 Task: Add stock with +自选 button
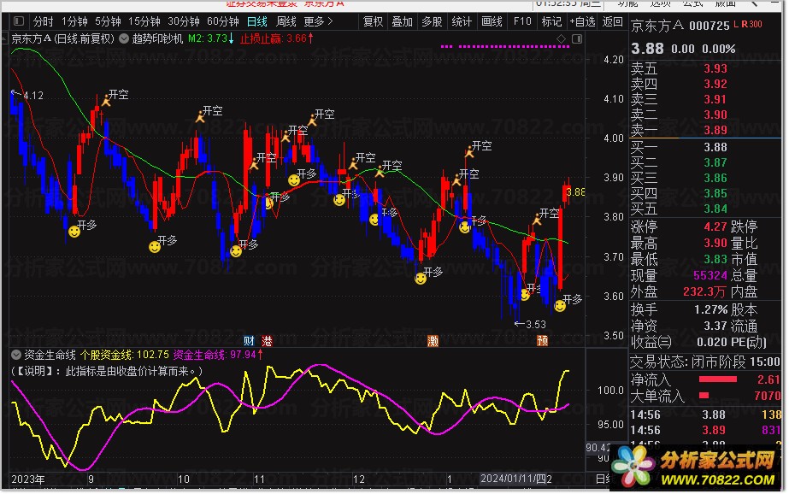(582, 21)
